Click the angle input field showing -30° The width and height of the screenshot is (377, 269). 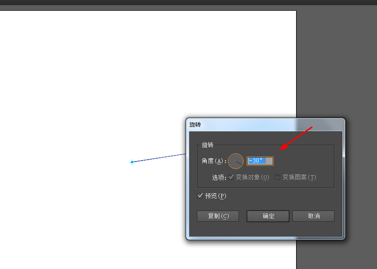[x=260, y=161]
